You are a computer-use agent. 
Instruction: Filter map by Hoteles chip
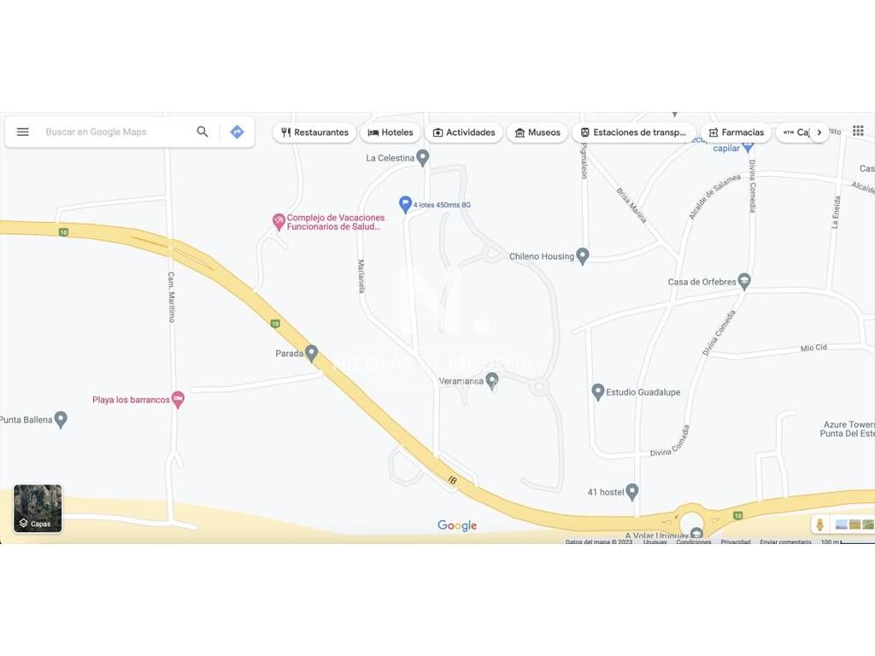[390, 132]
